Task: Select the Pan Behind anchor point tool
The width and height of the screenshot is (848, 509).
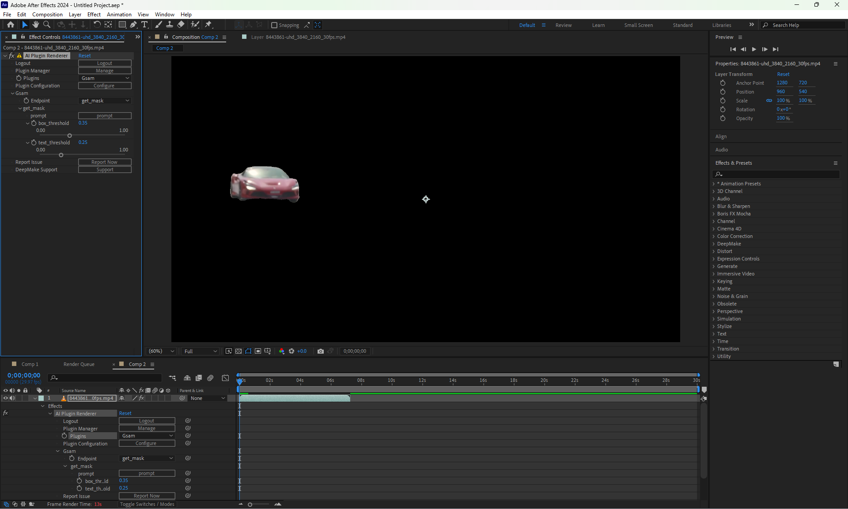Action: [108, 25]
